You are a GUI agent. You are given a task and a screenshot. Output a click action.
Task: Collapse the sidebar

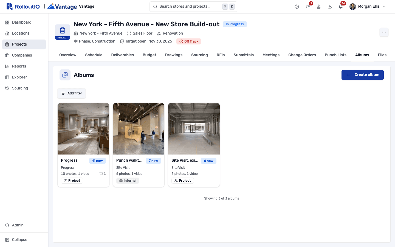(x=24, y=240)
